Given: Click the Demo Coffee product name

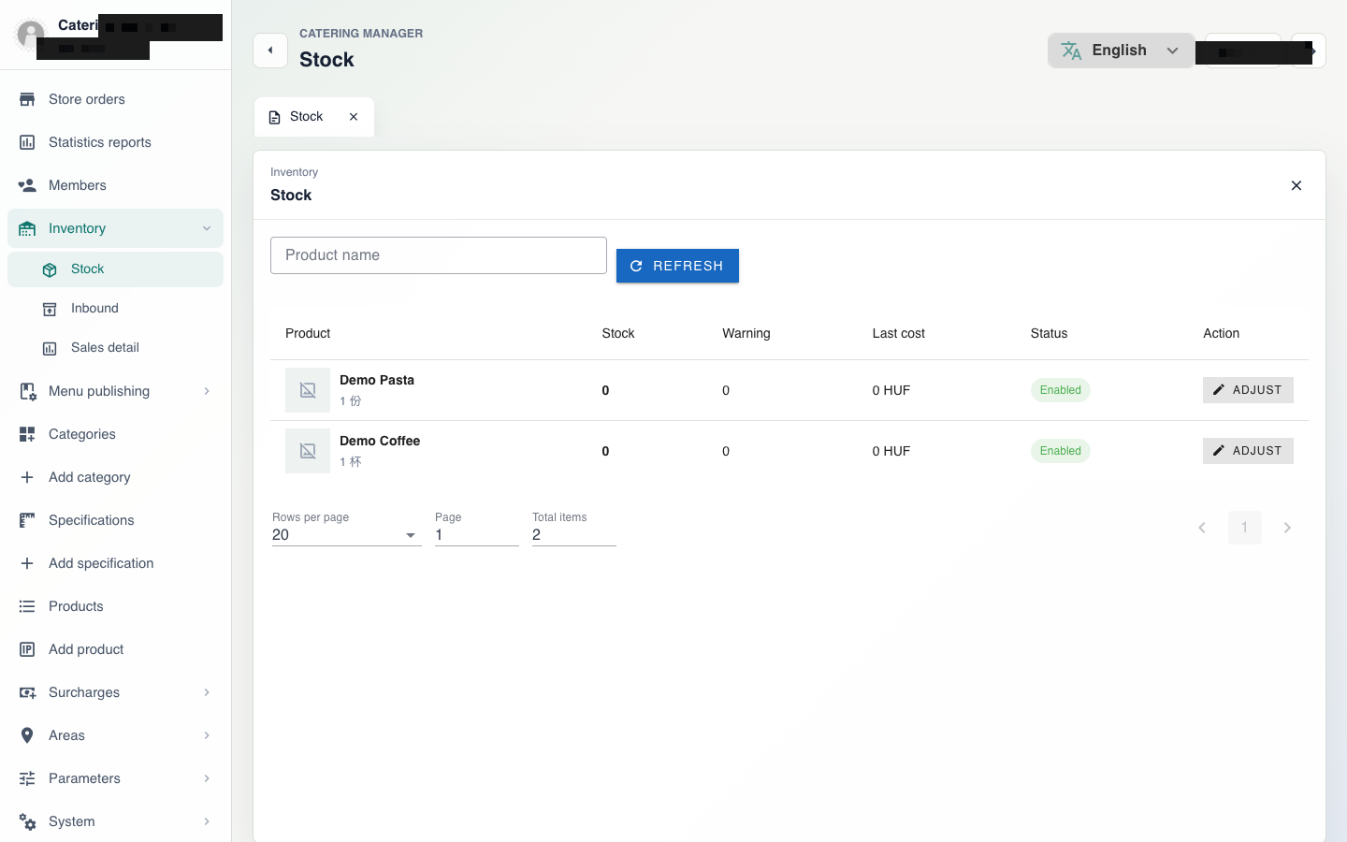Looking at the screenshot, I should 380,441.
